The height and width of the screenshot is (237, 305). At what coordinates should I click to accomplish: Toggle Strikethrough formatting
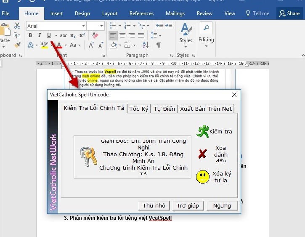click(x=64, y=35)
